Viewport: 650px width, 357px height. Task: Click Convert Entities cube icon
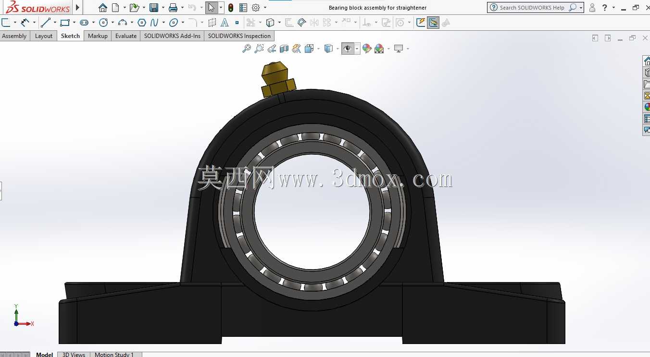270,23
